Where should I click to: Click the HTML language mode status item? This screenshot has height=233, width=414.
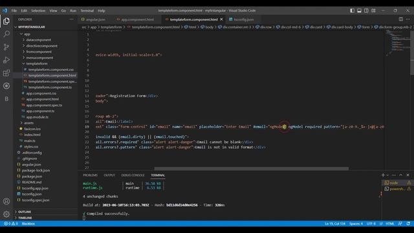[390, 224]
